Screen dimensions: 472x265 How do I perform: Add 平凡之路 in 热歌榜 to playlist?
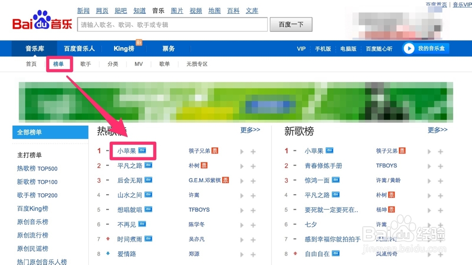[x=253, y=166]
